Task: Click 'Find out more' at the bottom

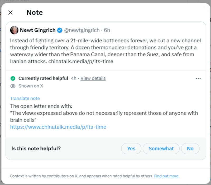Action: pyautogui.click(x=166, y=176)
